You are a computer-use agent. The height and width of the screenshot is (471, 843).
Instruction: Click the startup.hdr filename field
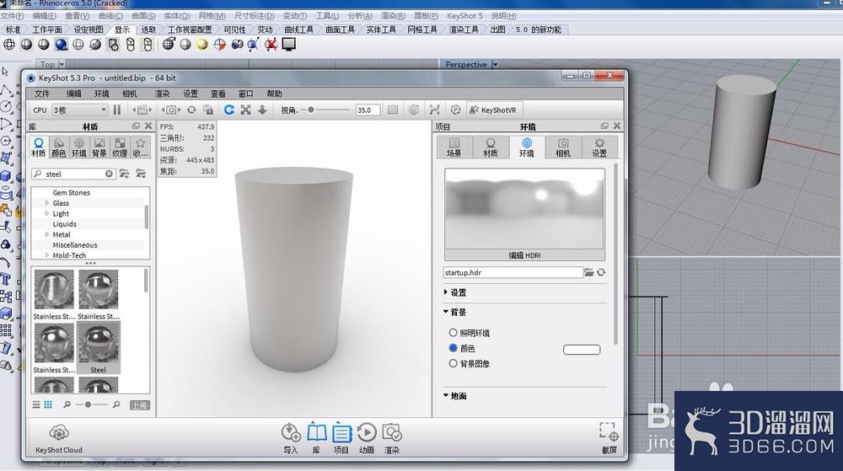click(x=513, y=272)
